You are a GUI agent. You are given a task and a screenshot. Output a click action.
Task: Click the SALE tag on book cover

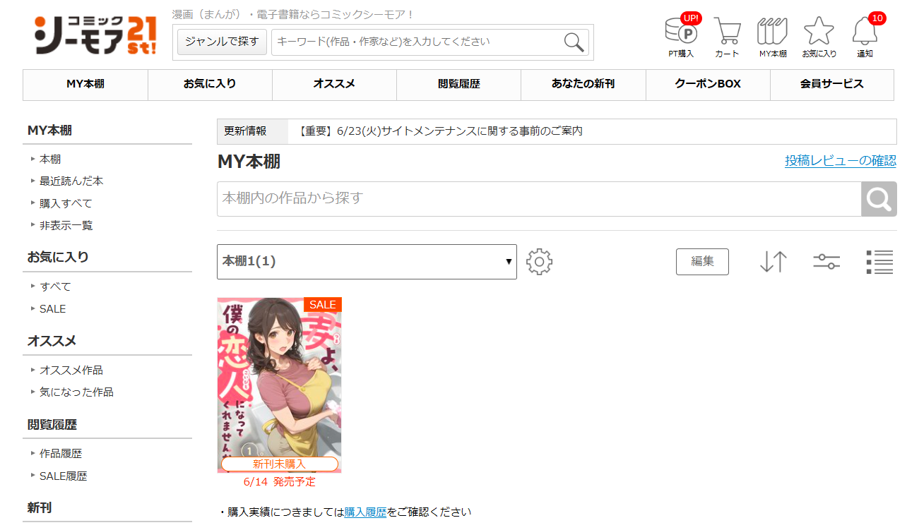tap(323, 305)
